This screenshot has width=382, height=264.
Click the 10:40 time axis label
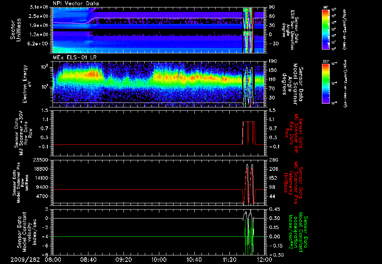pos(194,259)
